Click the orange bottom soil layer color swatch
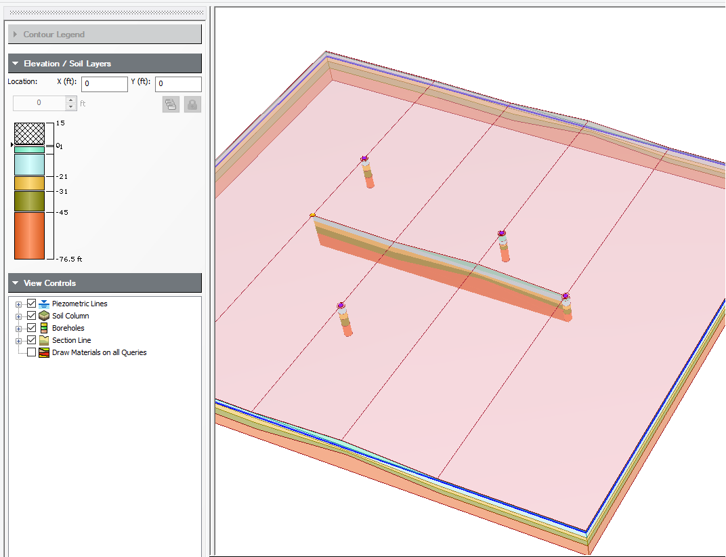Screen dimensions: 726x557 tap(30, 234)
